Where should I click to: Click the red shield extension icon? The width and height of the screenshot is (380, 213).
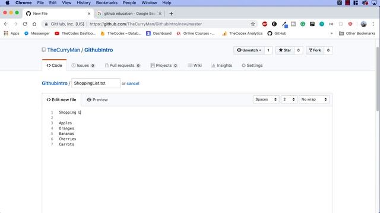(350, 24)
